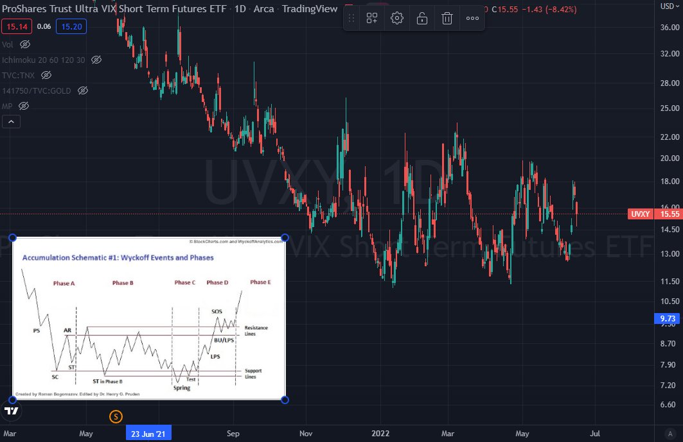Click the MP legend label
Viewport: 683px width, 442px height.
point(7,106)
